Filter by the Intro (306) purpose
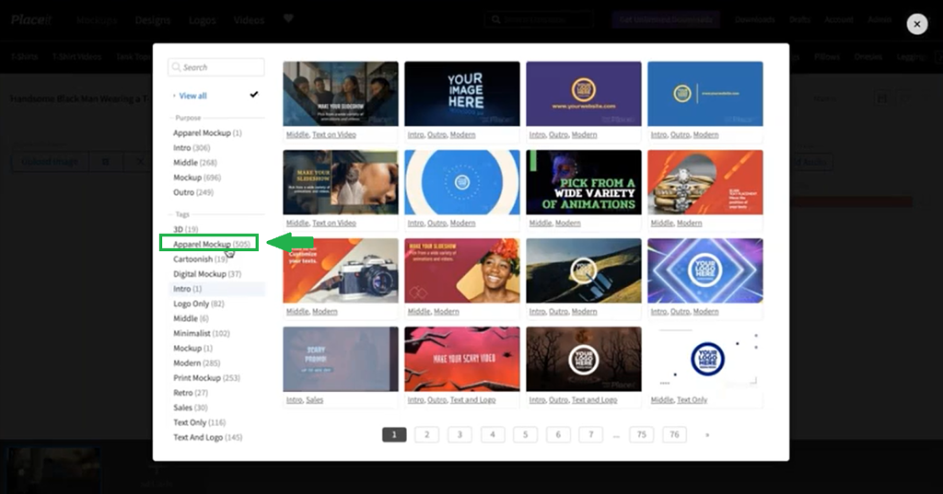943x494 pixels. point(192,148)
